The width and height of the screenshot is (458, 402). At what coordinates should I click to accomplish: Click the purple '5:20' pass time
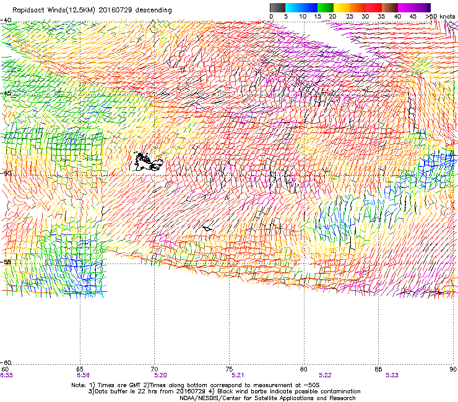click(x=160, y=375)
